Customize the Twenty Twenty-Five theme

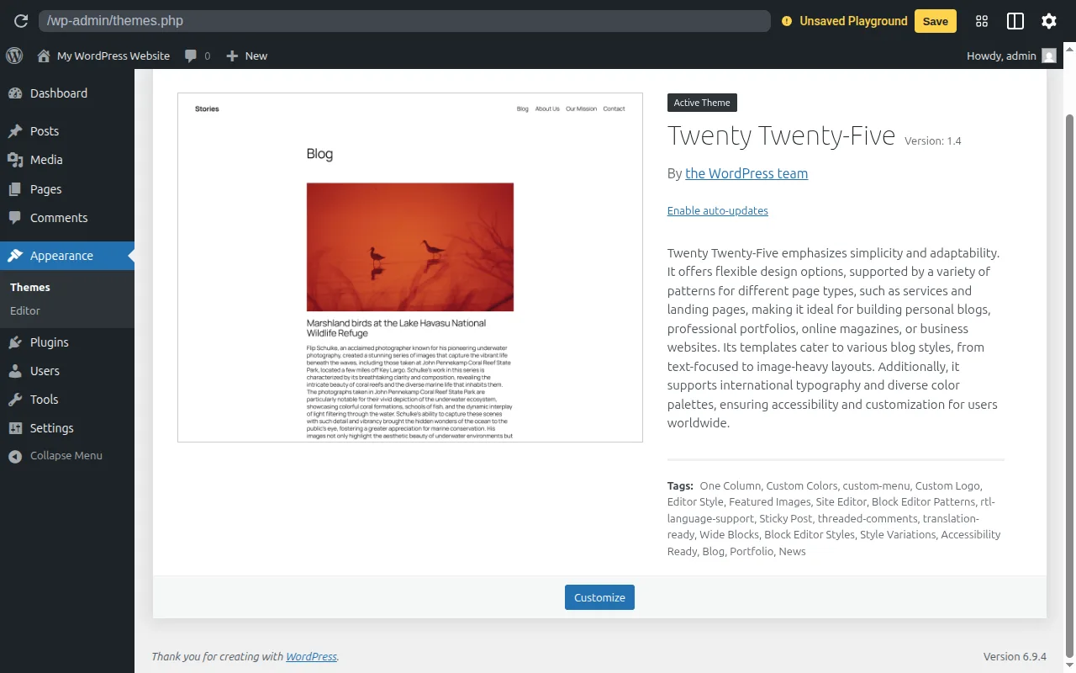click(x=599, y=597)
